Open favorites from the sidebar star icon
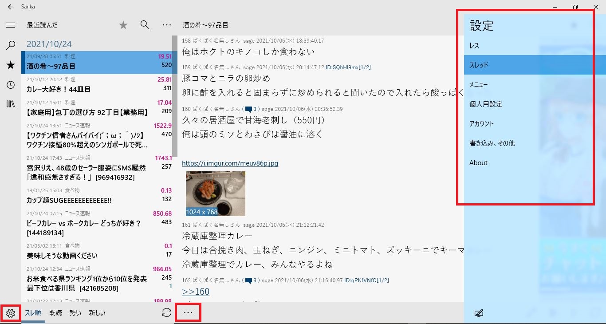Screen dimensions: 606x324 11,65
